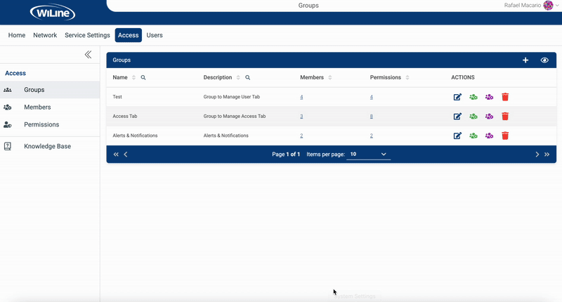
Task: Open Members count link for Access Tab
Action: 301,117
